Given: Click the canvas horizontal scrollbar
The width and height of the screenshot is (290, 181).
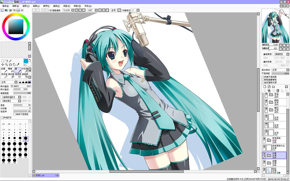Looking at the screenshot, I should point(146,171).
